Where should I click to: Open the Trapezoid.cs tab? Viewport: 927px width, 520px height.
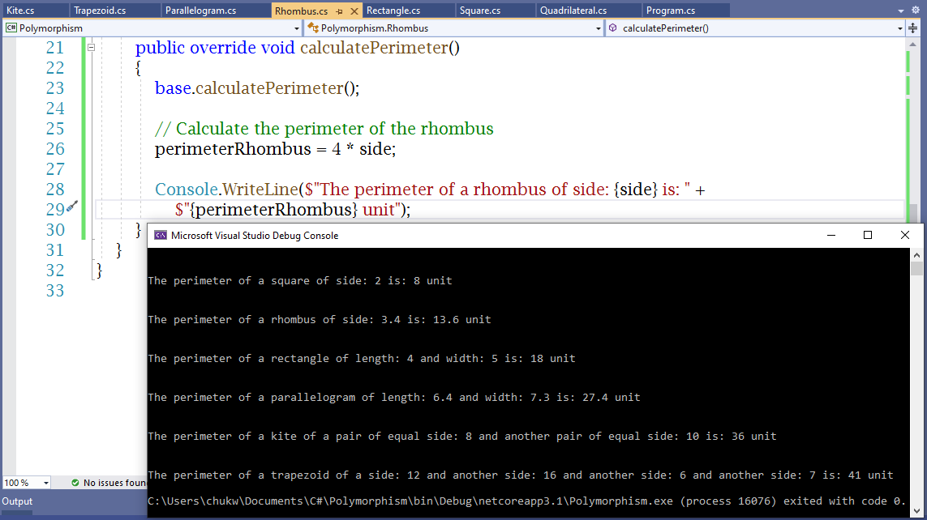[x=100, y=11]
